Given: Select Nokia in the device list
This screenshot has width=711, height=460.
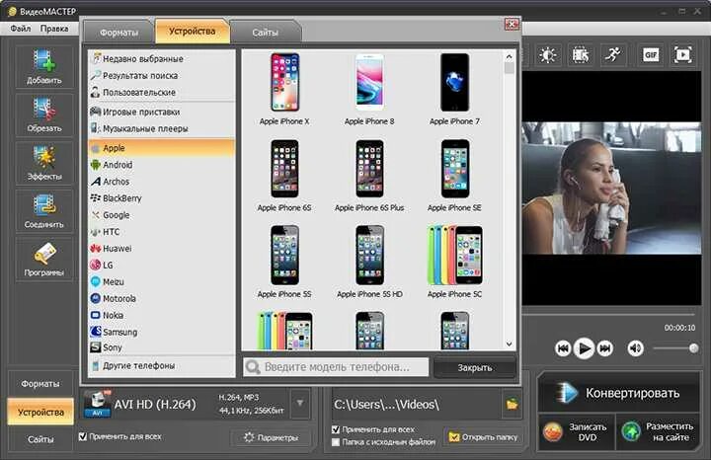Looking at the screenshot, I should point(161,315).
